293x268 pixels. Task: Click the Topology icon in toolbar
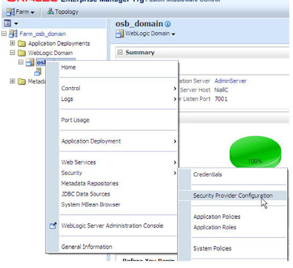[x=51, y=11]
